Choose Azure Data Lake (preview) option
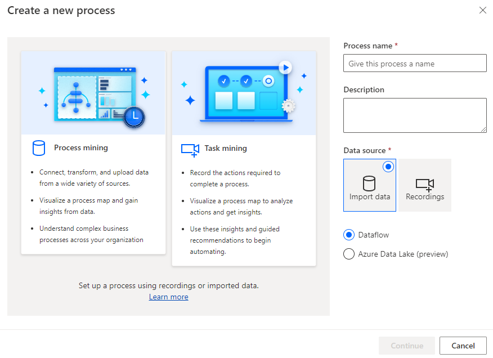 click(349, 254)
